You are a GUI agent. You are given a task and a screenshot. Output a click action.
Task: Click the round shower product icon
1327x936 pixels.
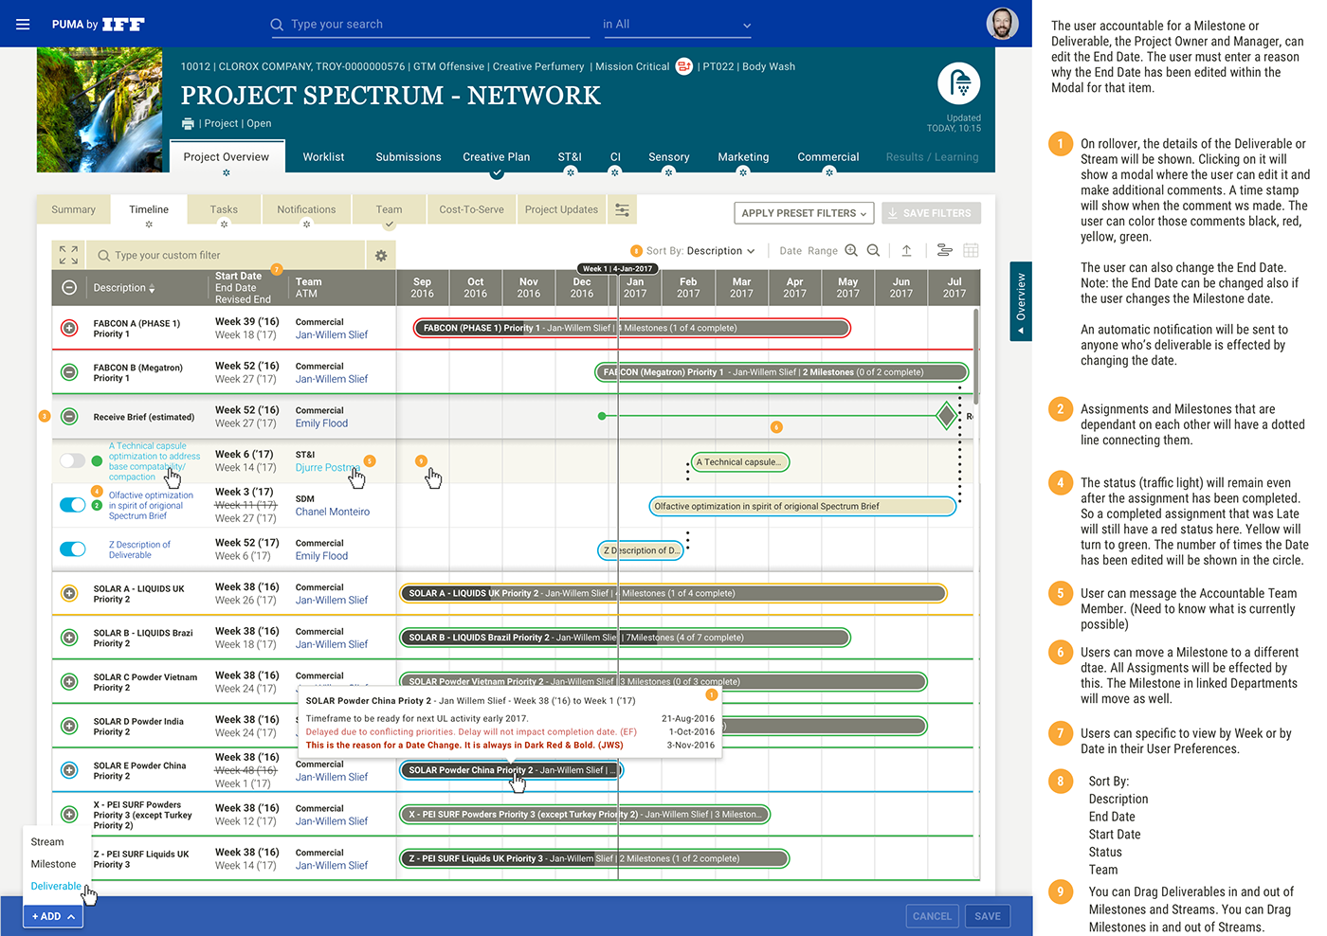[x=959, y=83]
